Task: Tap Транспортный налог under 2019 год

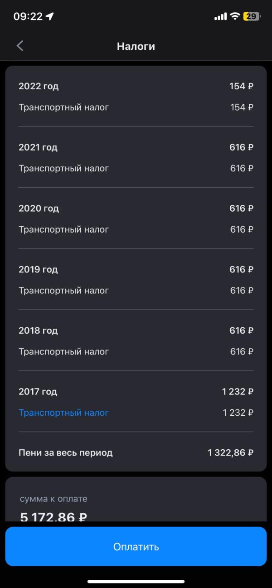Action: click(63, 291)
